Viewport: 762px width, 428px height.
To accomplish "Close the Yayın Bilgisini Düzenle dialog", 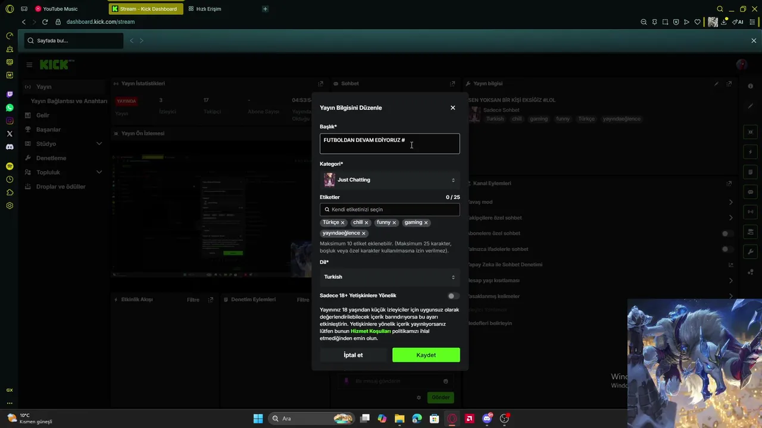I will [x=452, y=108].
